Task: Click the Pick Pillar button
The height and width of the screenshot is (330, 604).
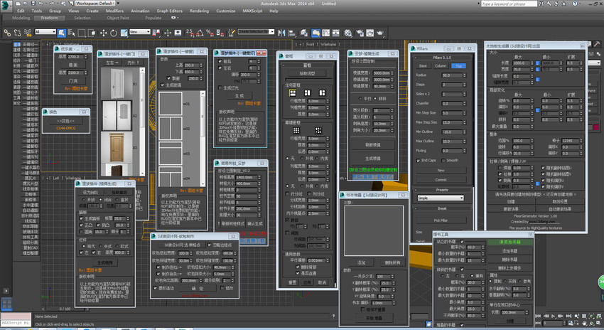Action: 441,220
